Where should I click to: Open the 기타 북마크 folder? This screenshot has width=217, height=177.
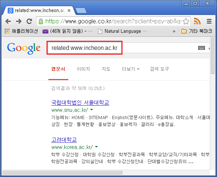197,31
